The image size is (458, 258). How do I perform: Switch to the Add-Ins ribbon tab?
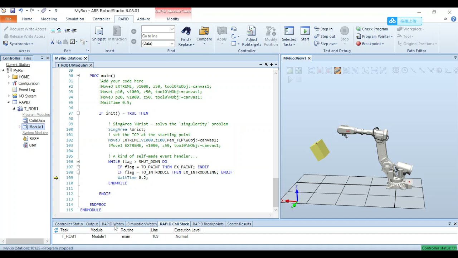tap(144, 19)
